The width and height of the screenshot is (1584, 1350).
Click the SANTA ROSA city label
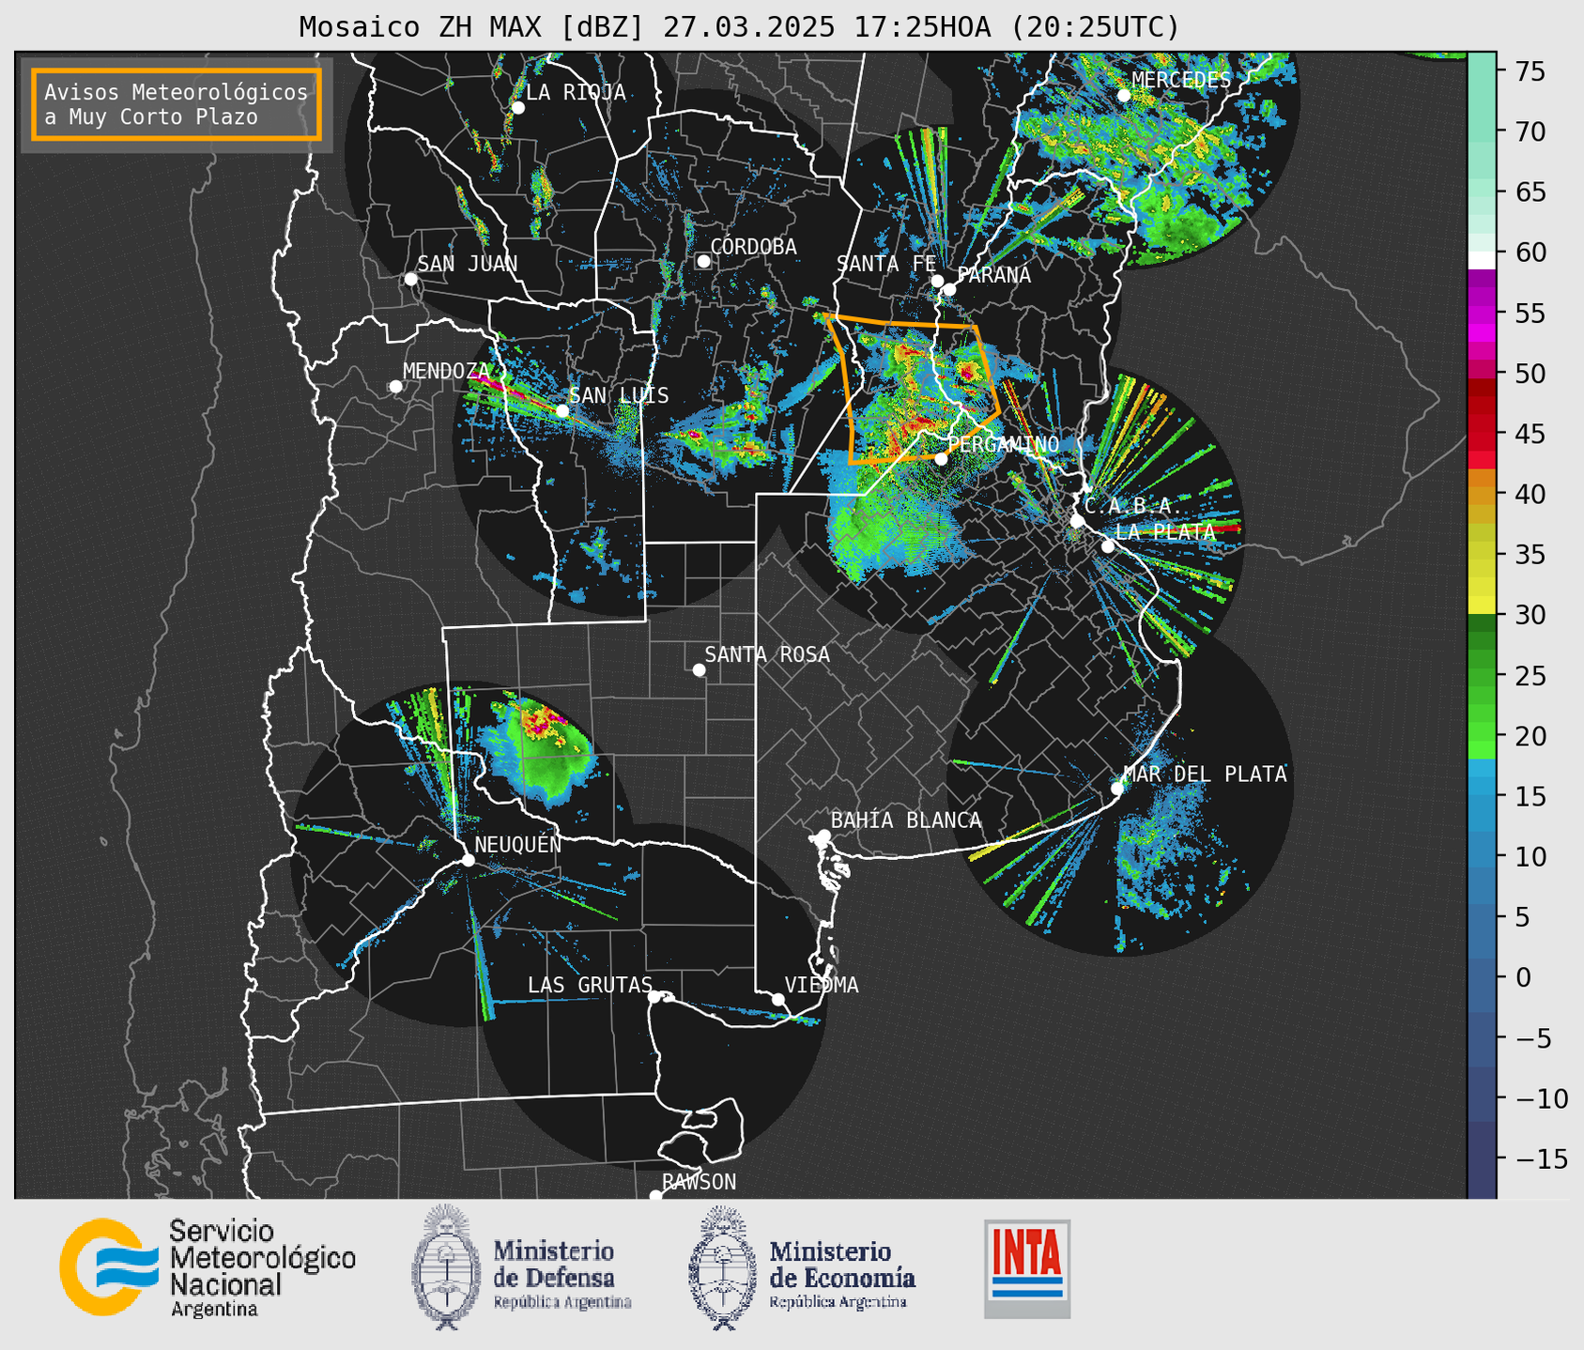click(x=767, y=654)
